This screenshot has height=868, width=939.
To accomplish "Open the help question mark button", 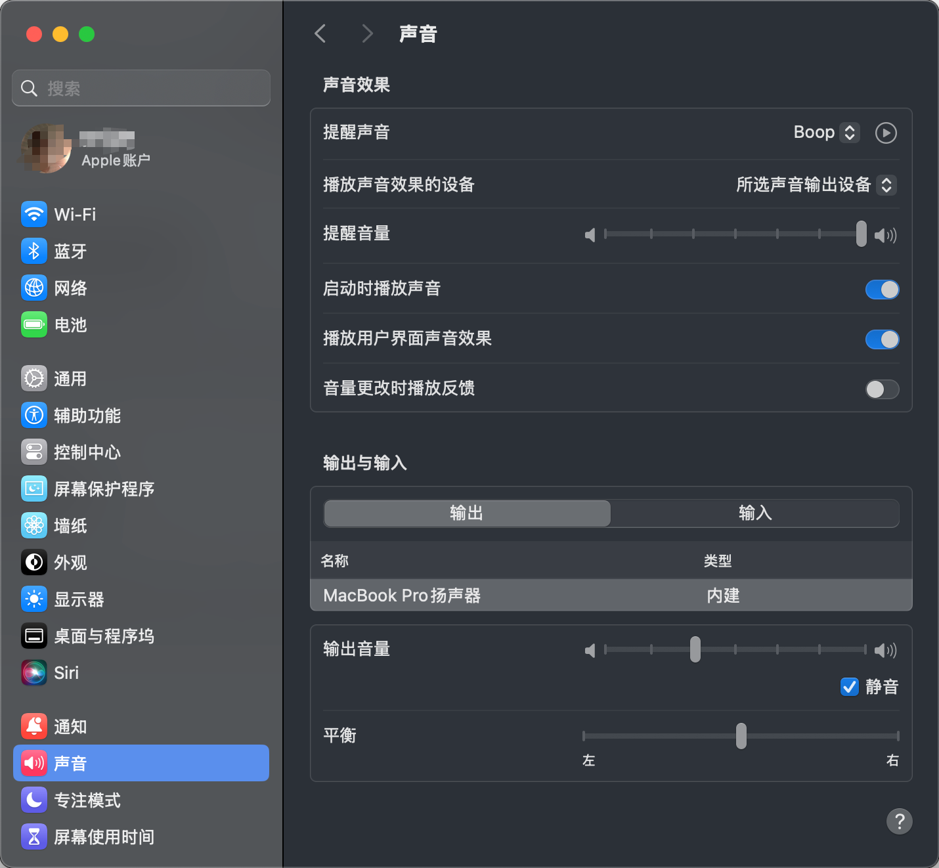I will (x=900, y=821).
